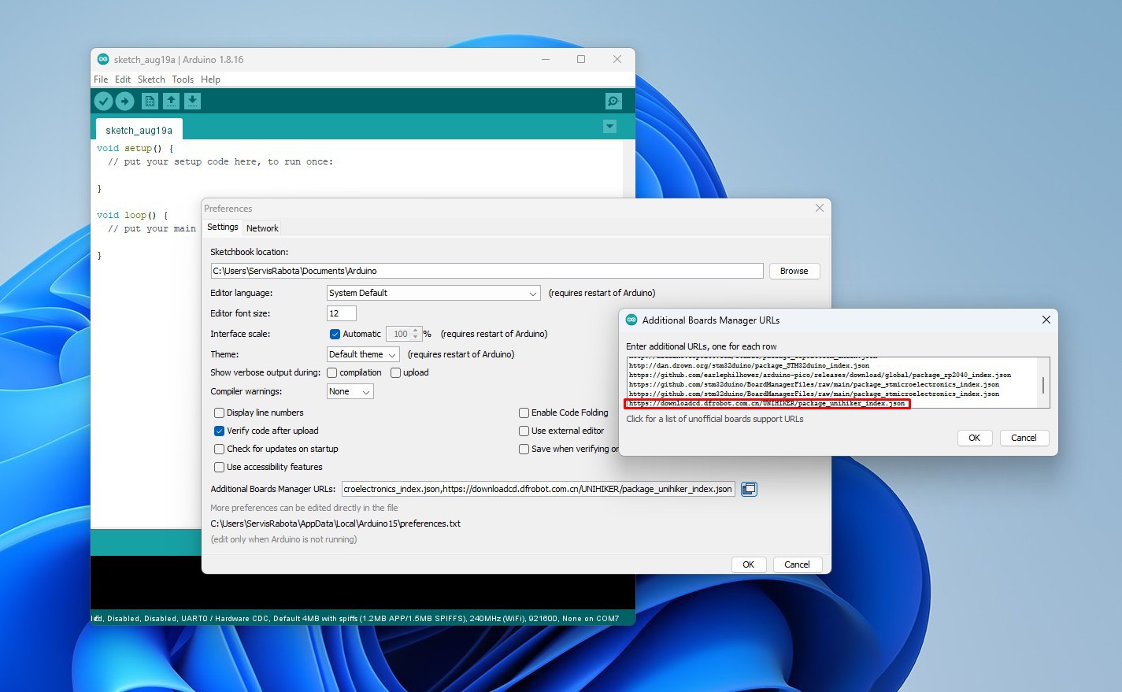
Task: Switch to the Network tab
Action: 262,228
